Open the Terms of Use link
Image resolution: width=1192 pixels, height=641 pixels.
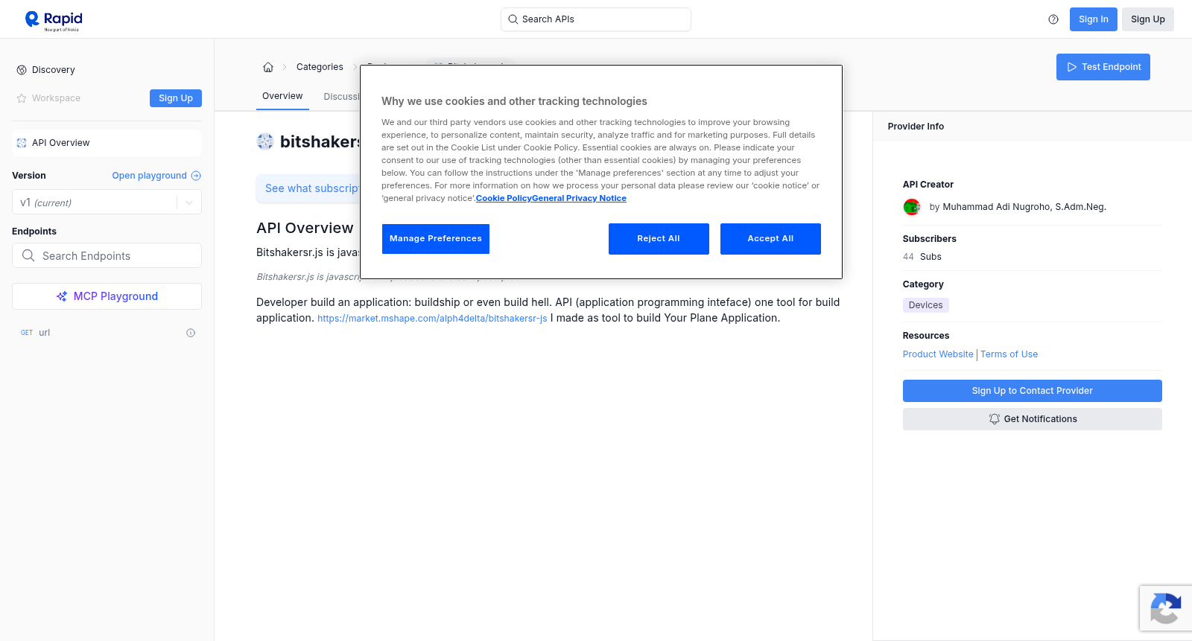pos(1009,354)
